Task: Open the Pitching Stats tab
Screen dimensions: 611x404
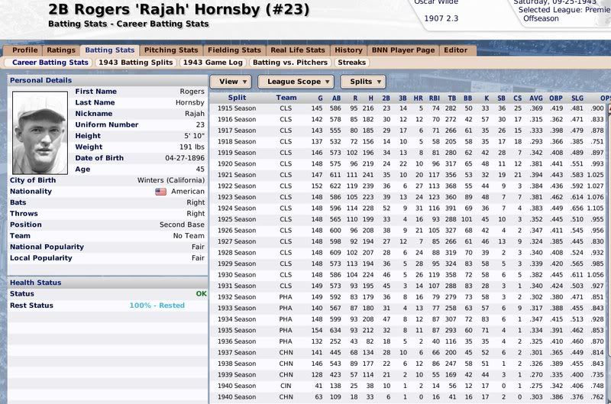Action: [170, 50]
